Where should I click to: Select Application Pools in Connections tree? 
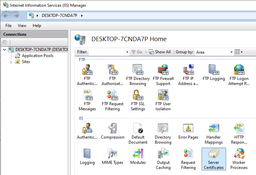(x=37, y=56)
